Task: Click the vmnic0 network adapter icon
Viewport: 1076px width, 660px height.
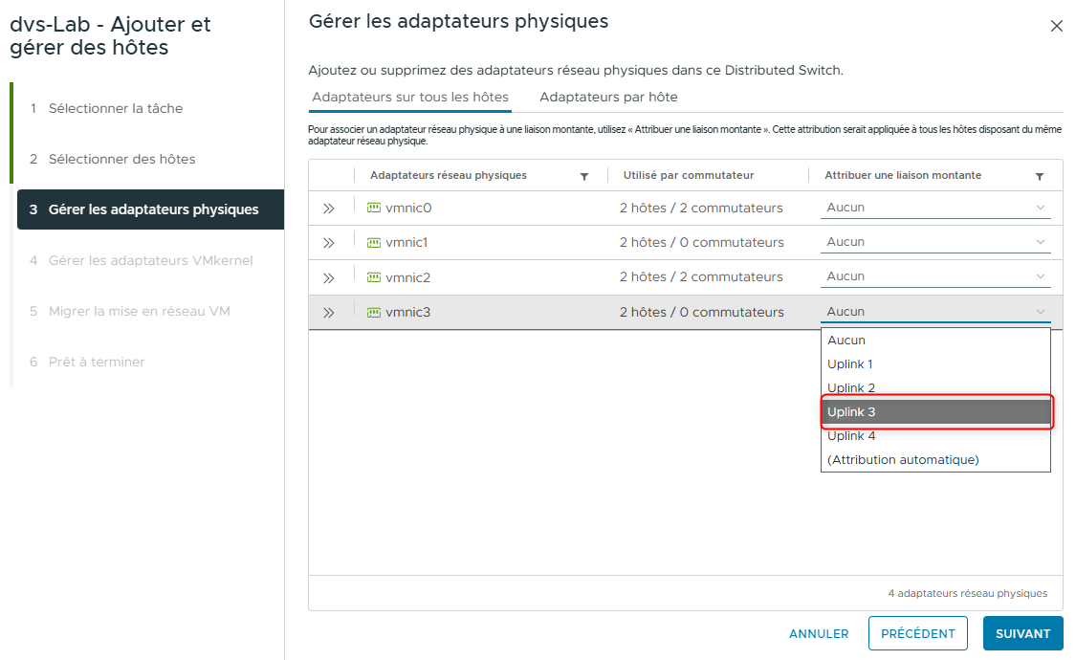Action: [x=373, y=207]
